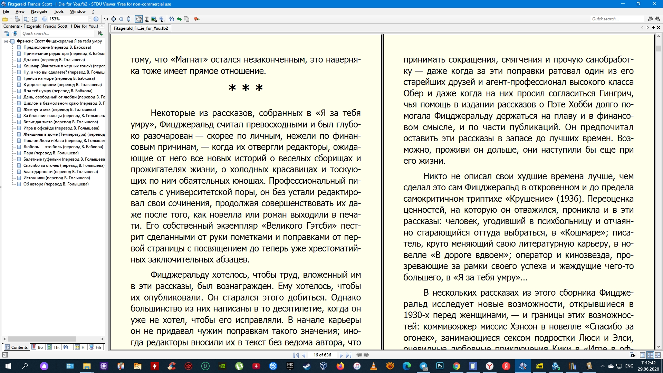Screen dimensions: 663x373
Task: Jump to last page button
Action: [348, 355]
